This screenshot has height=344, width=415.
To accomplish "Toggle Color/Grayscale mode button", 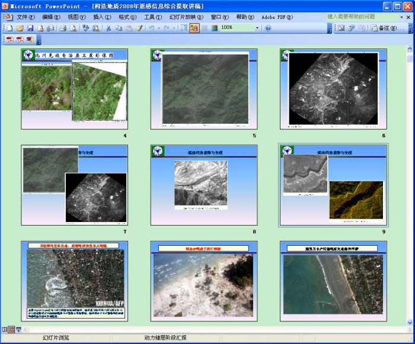I will pos(215,28).
